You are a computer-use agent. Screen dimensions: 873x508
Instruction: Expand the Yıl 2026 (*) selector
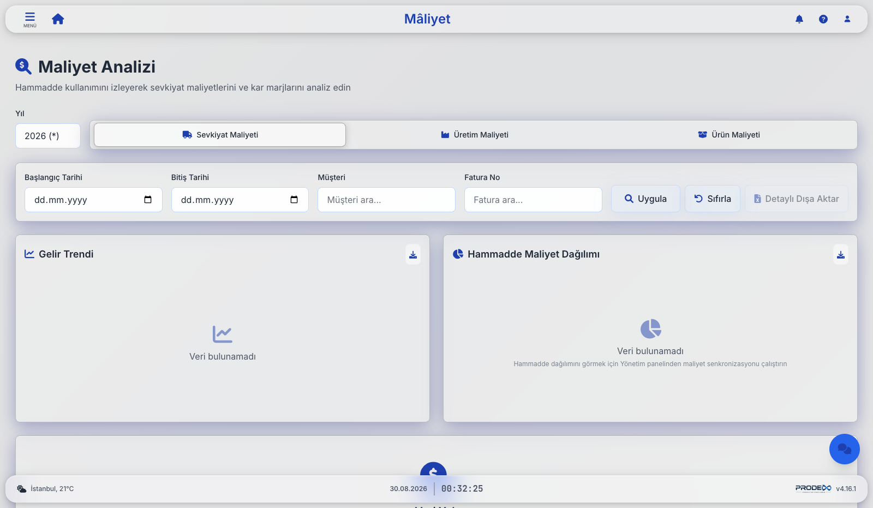(x=48, y=136)
